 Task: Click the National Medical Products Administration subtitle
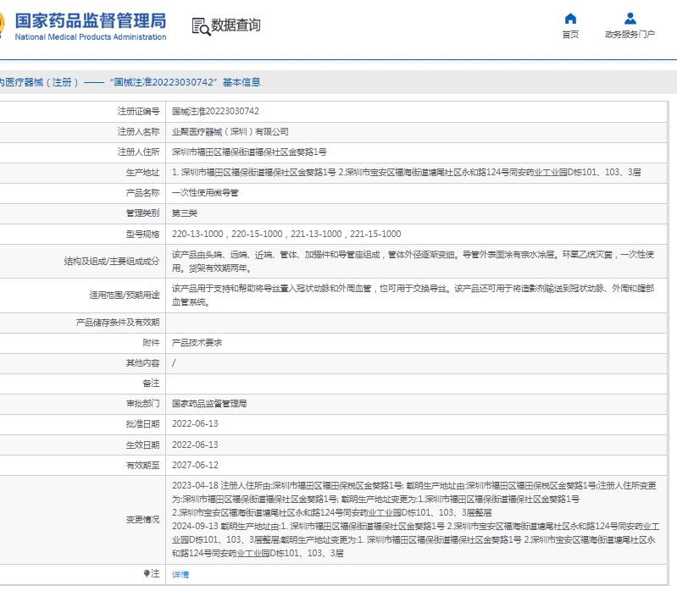91,37
